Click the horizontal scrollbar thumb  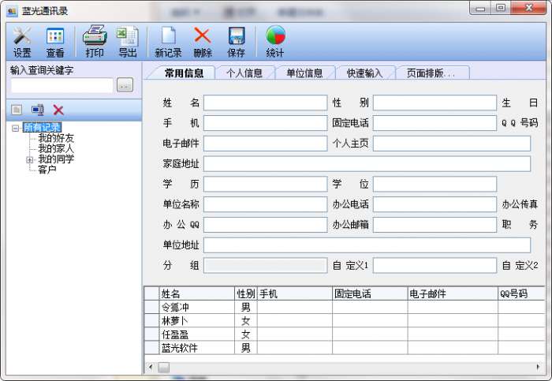point(163,368)
